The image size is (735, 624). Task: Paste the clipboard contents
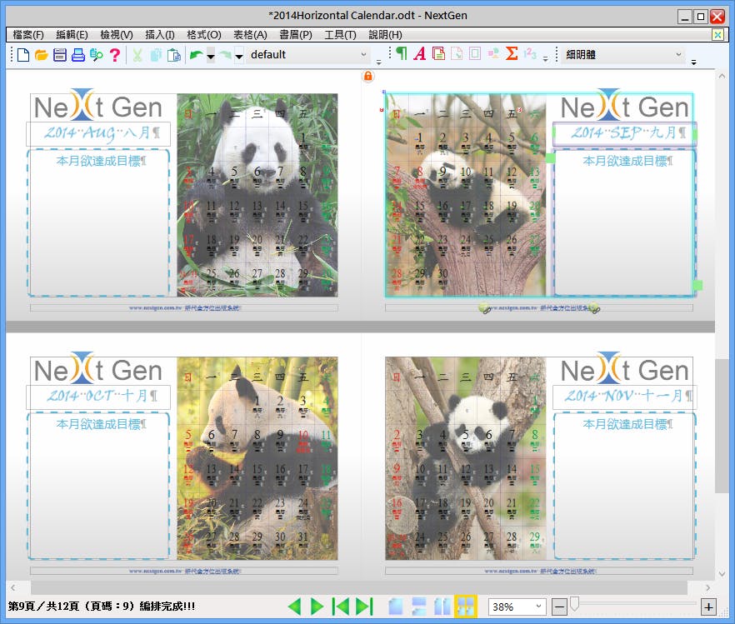[173, 53]
